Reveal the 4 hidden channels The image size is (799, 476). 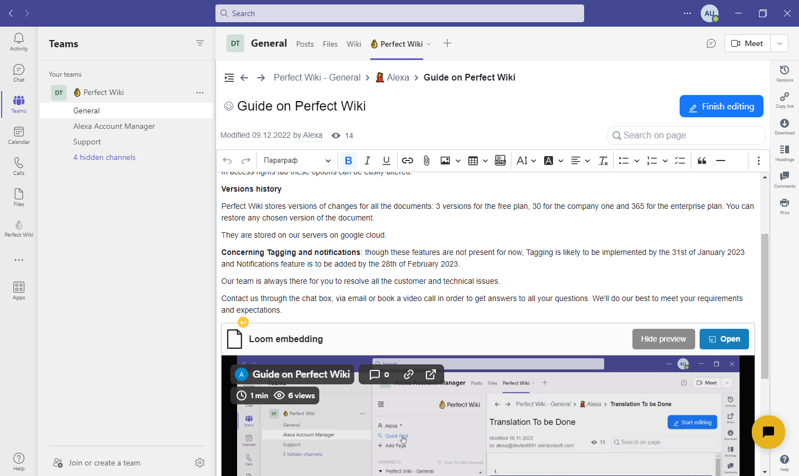pyautogui.click(x=104, y=157)
